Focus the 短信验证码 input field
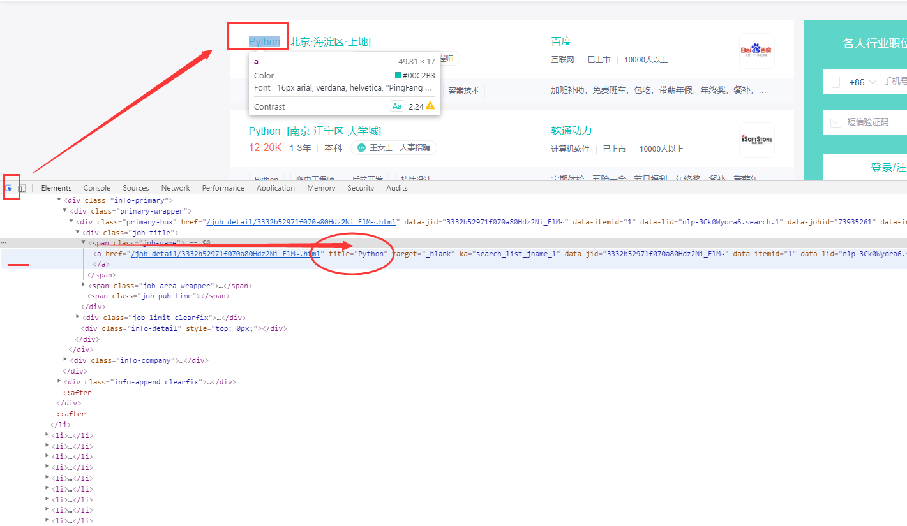 (x=868, y=122)
